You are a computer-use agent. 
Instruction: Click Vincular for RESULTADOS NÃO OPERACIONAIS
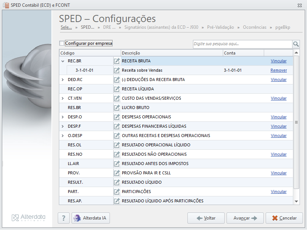[x=279, y=154]
